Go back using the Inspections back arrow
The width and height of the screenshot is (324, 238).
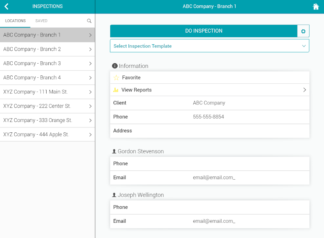(x=6, y=6)
